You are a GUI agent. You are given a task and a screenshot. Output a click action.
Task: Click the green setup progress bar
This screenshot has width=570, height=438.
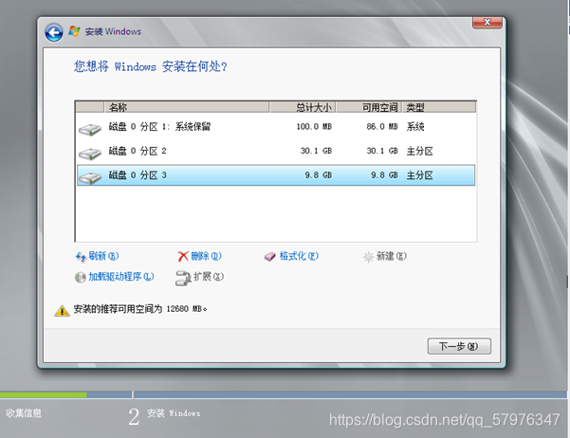coord(44,394)
